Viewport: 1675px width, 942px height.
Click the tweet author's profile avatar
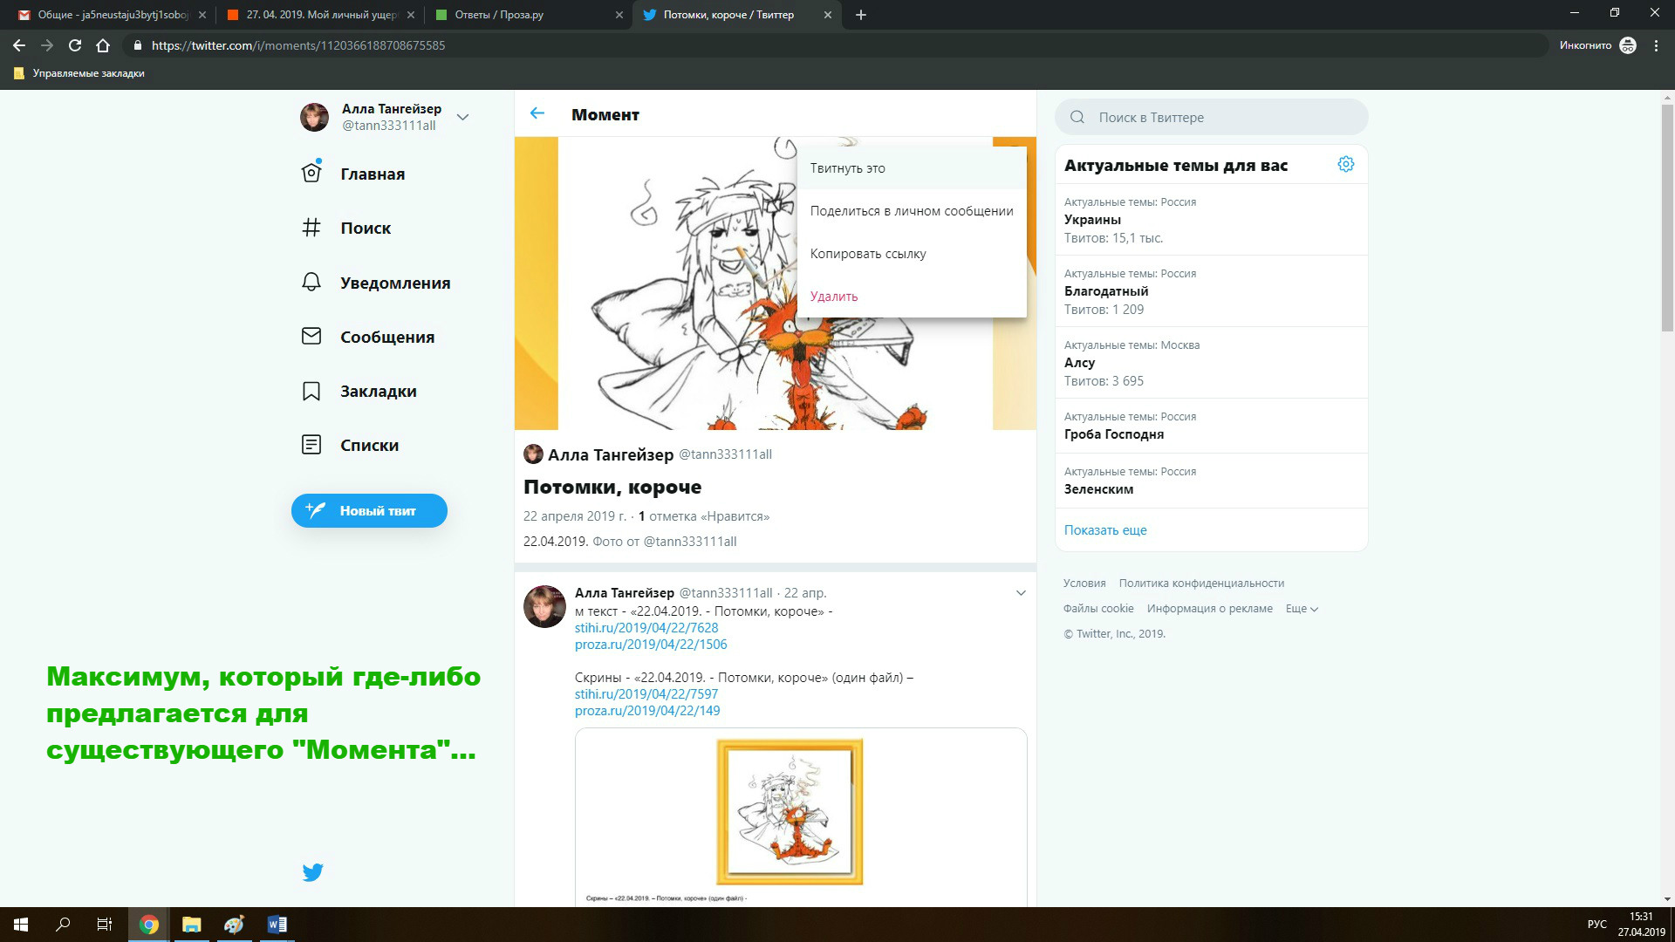pyautogui.click(x=544, y=606)
